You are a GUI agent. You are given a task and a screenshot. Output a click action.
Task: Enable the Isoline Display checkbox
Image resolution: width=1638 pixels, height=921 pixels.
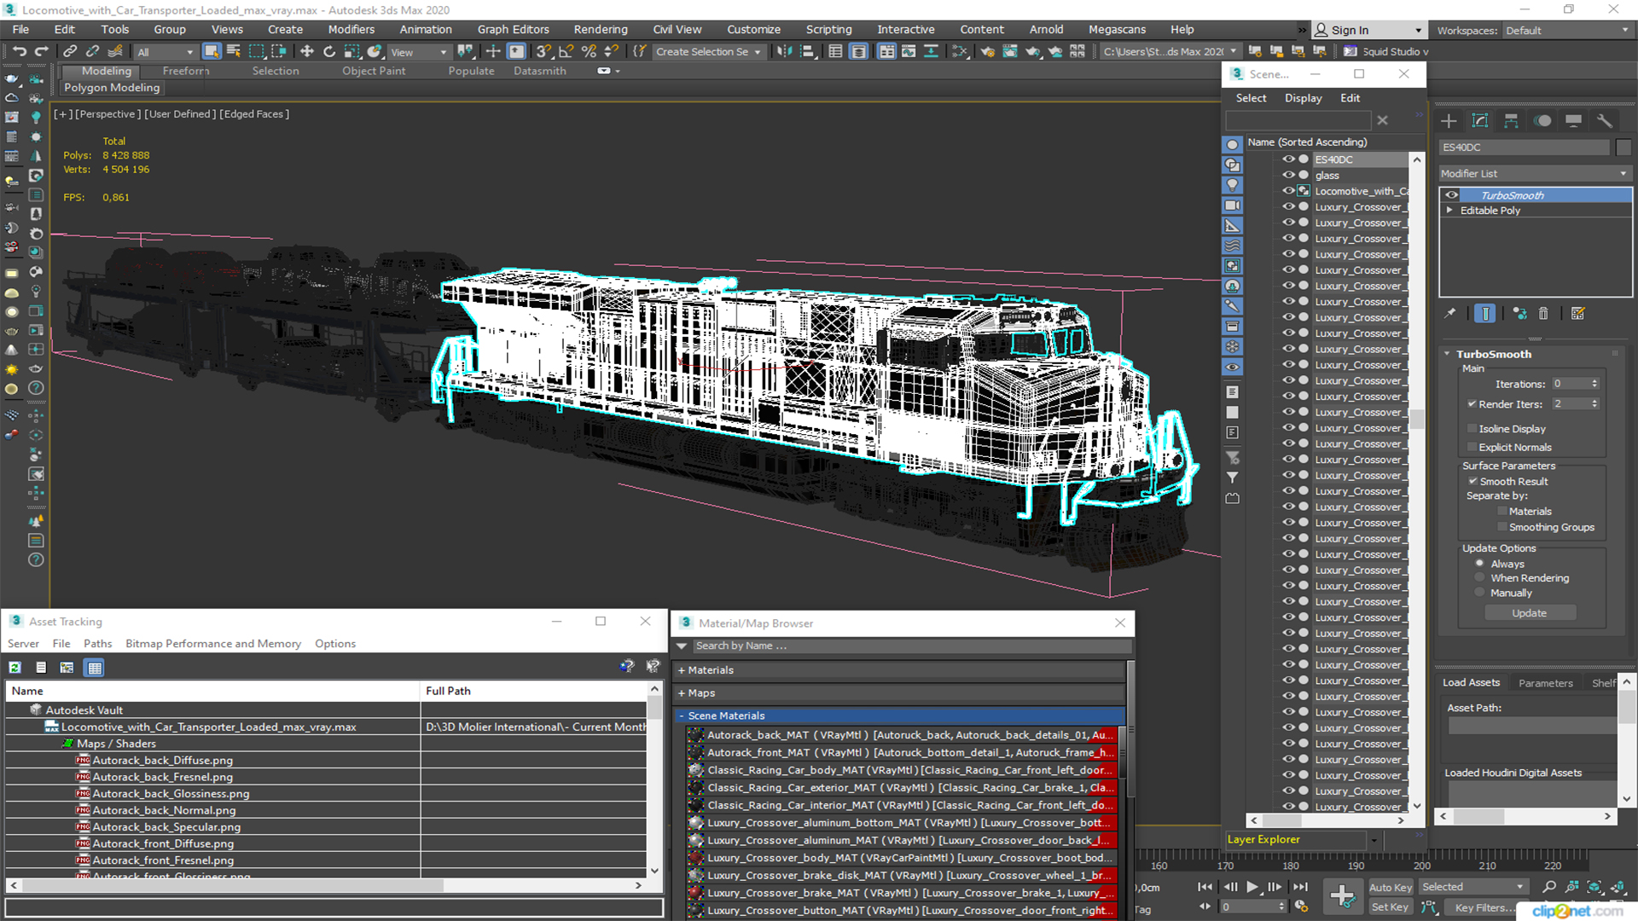1472,429
